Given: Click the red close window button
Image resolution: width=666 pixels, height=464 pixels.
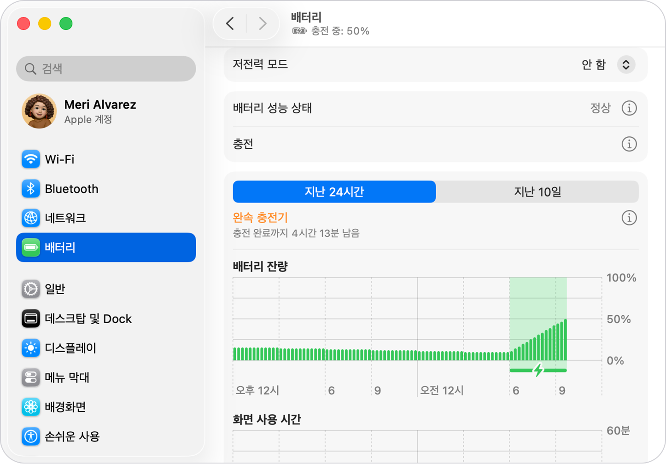Looking at the screenshot, I should 23,23.
